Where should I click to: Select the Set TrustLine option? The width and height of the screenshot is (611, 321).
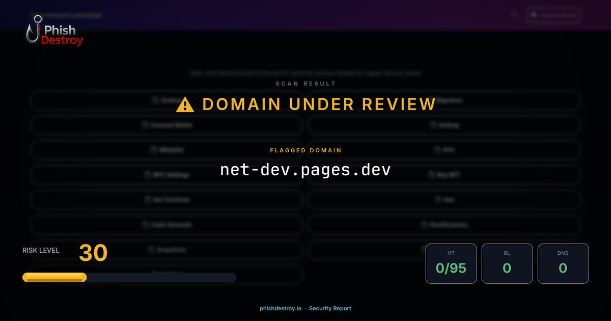tap(168, 200)
